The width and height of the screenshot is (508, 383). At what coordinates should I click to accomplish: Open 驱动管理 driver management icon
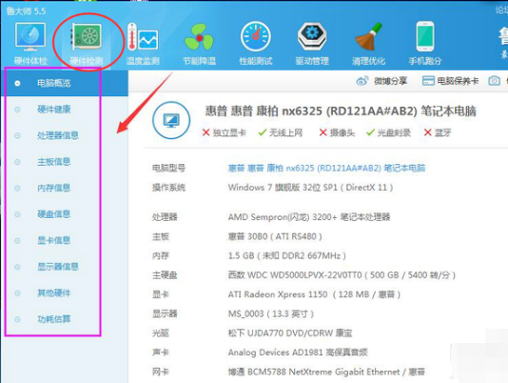coord(312,36)
